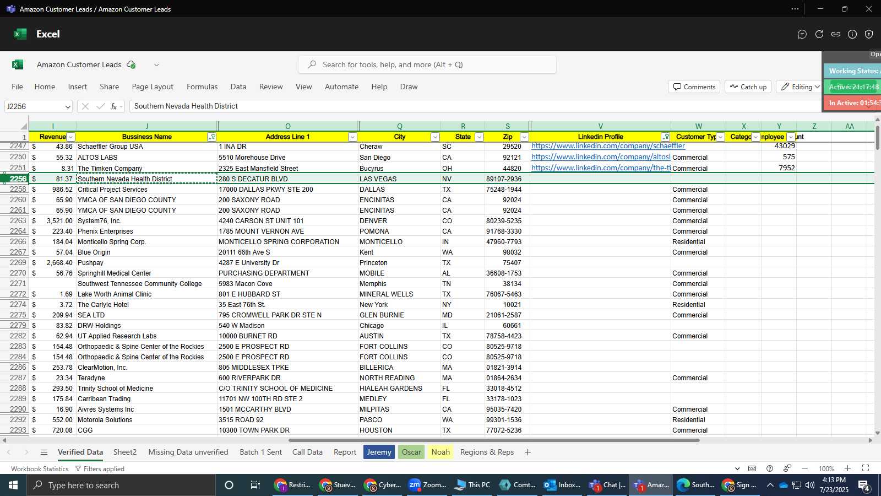881x496 pixels.
Task: Click the Catch up button
Action: pyautogui.click(x=748, y=87)
